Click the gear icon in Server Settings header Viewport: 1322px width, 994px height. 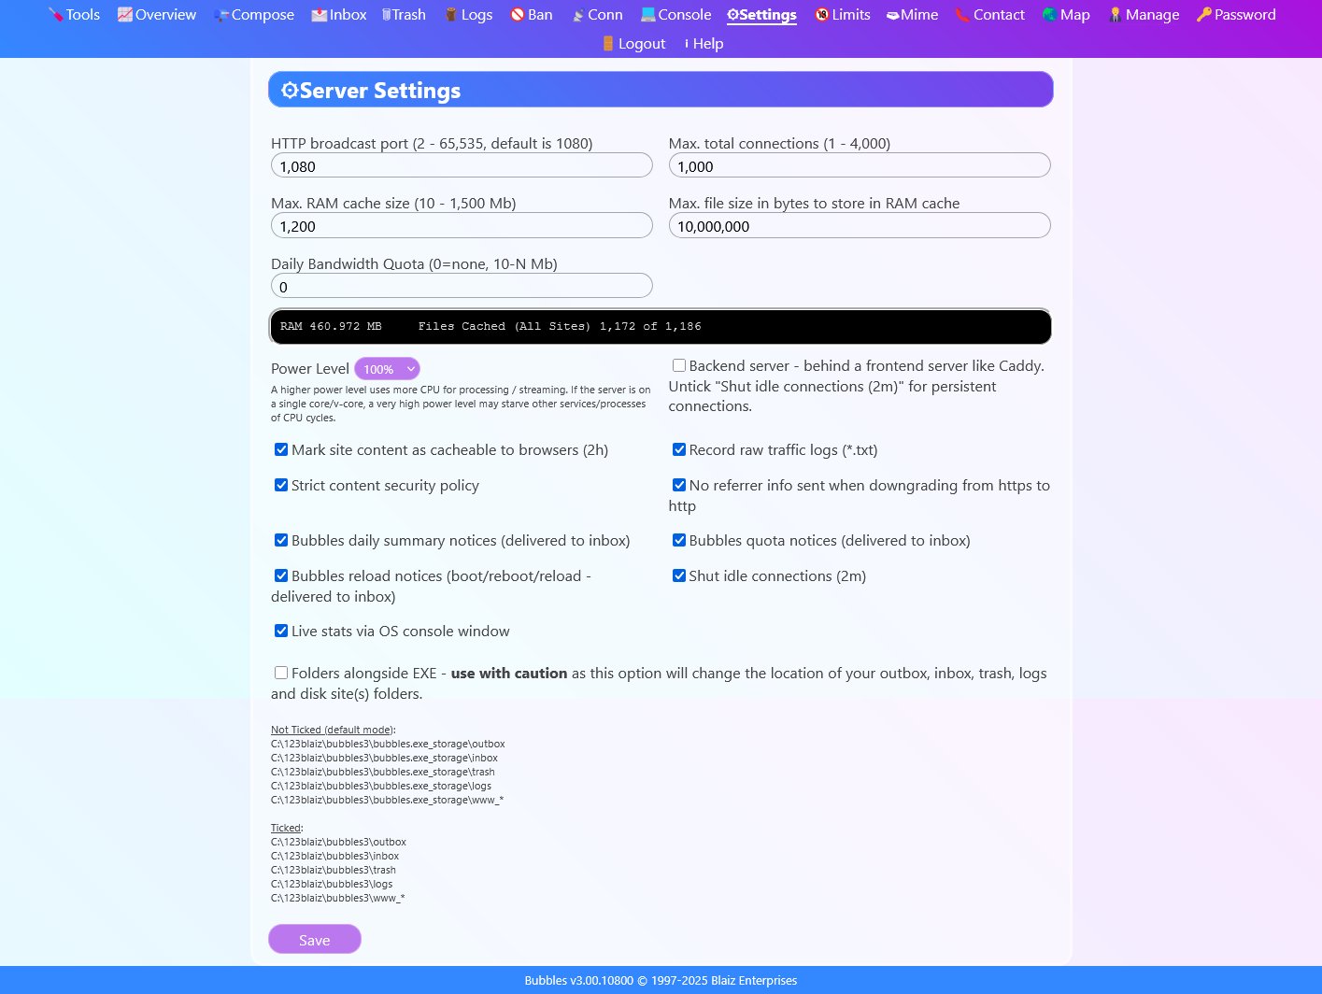tap(290, 91)
